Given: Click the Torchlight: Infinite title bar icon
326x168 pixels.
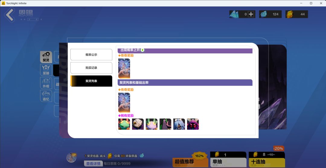Looking at the screenshot, I should pos(3,3).
